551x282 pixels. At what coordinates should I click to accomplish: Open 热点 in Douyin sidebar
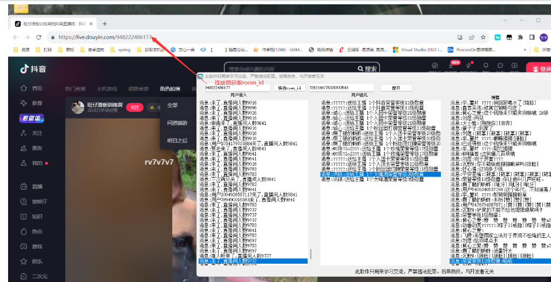[32, 231]
